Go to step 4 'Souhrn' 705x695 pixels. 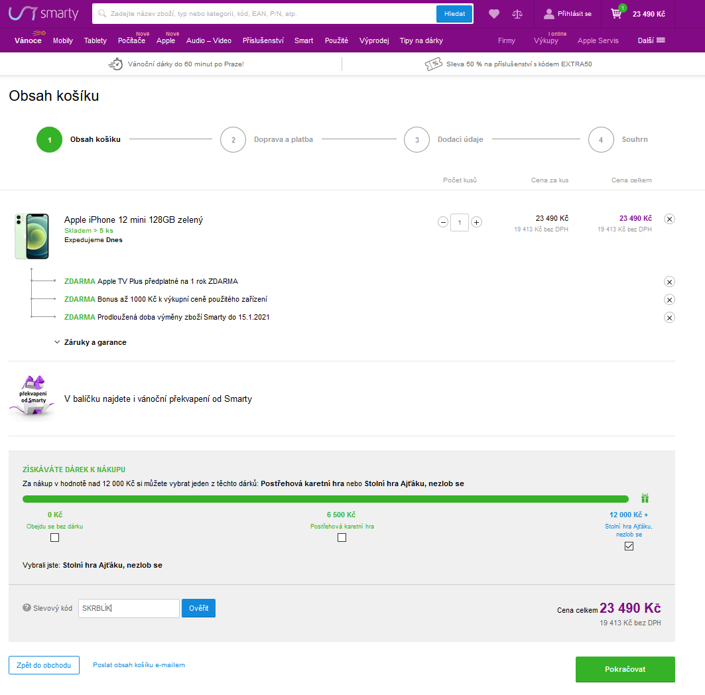(618, 139)
